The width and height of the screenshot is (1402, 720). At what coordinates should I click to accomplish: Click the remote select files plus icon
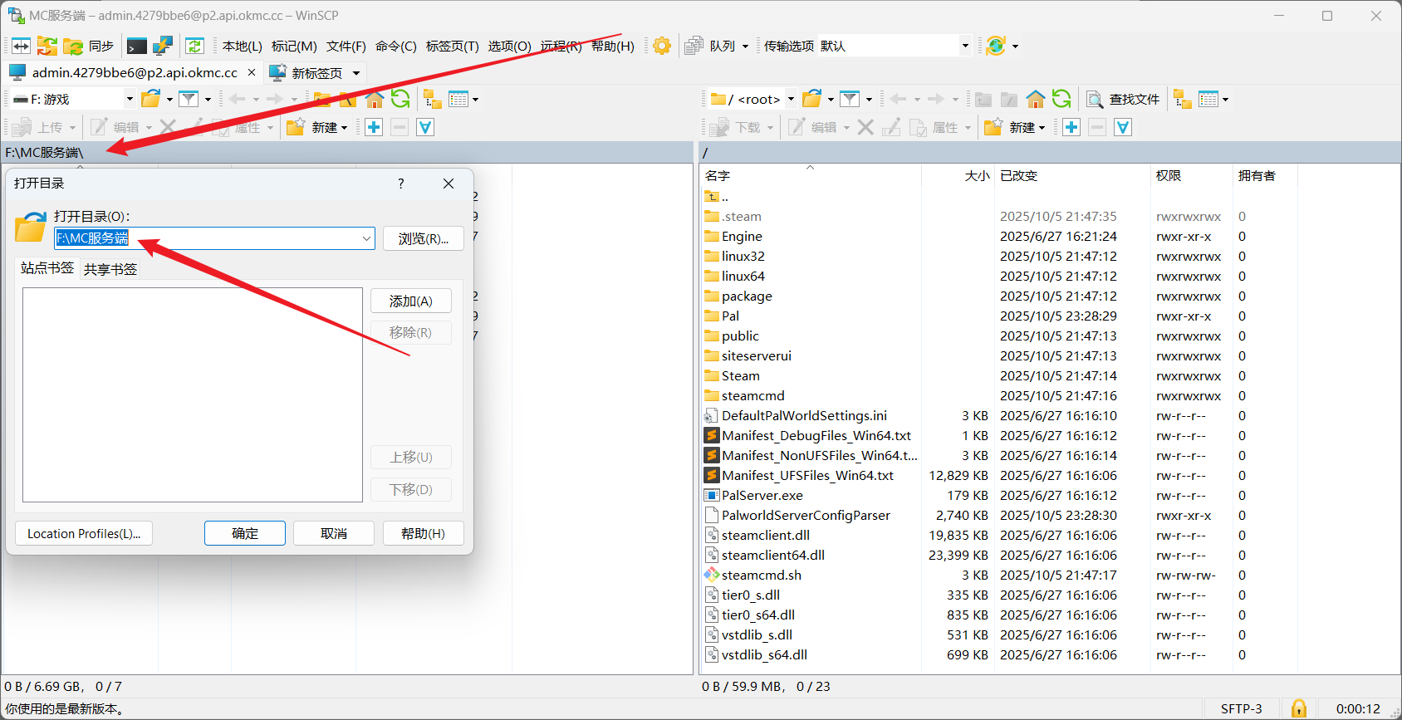tap(1071, 127)
